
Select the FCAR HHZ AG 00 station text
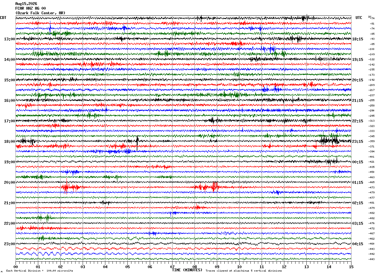coord(30,8)
